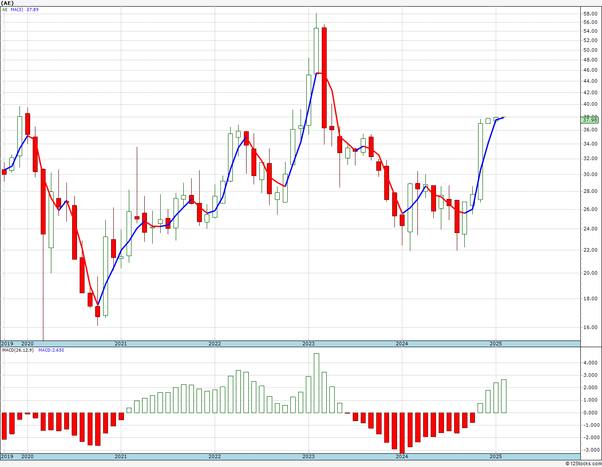Click the 58.00 price axis label

(590, 13)
